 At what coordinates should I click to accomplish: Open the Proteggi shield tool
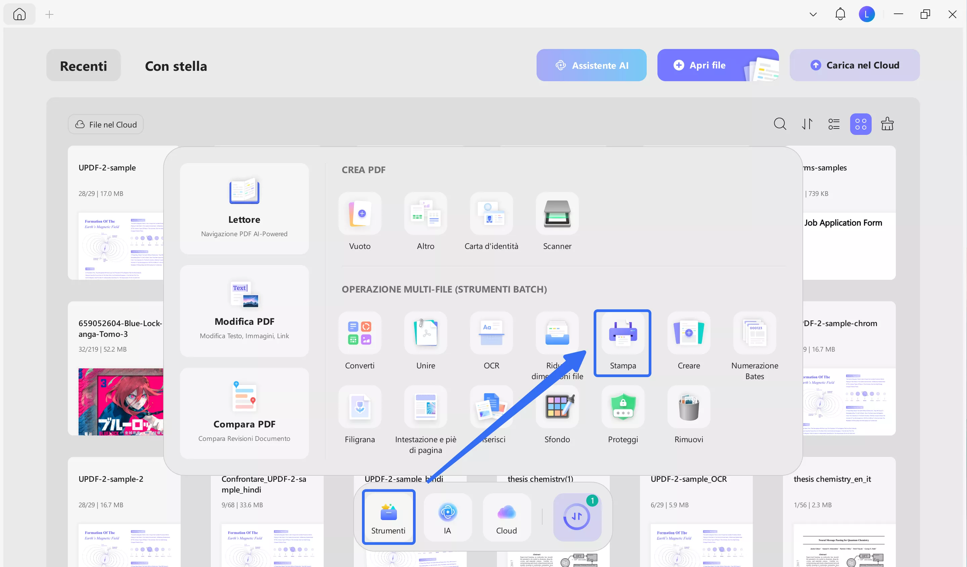623,407
